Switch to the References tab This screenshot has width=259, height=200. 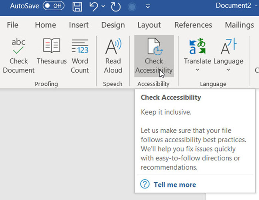(193, 25)
